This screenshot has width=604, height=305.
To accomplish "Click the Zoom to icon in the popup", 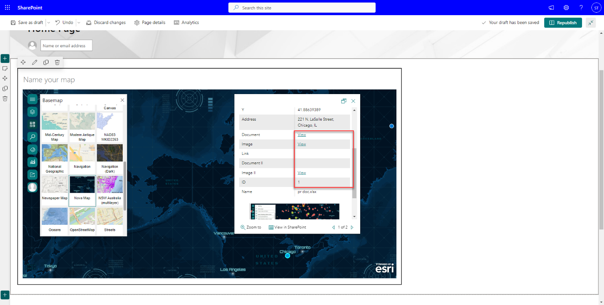I will (243, 227).
